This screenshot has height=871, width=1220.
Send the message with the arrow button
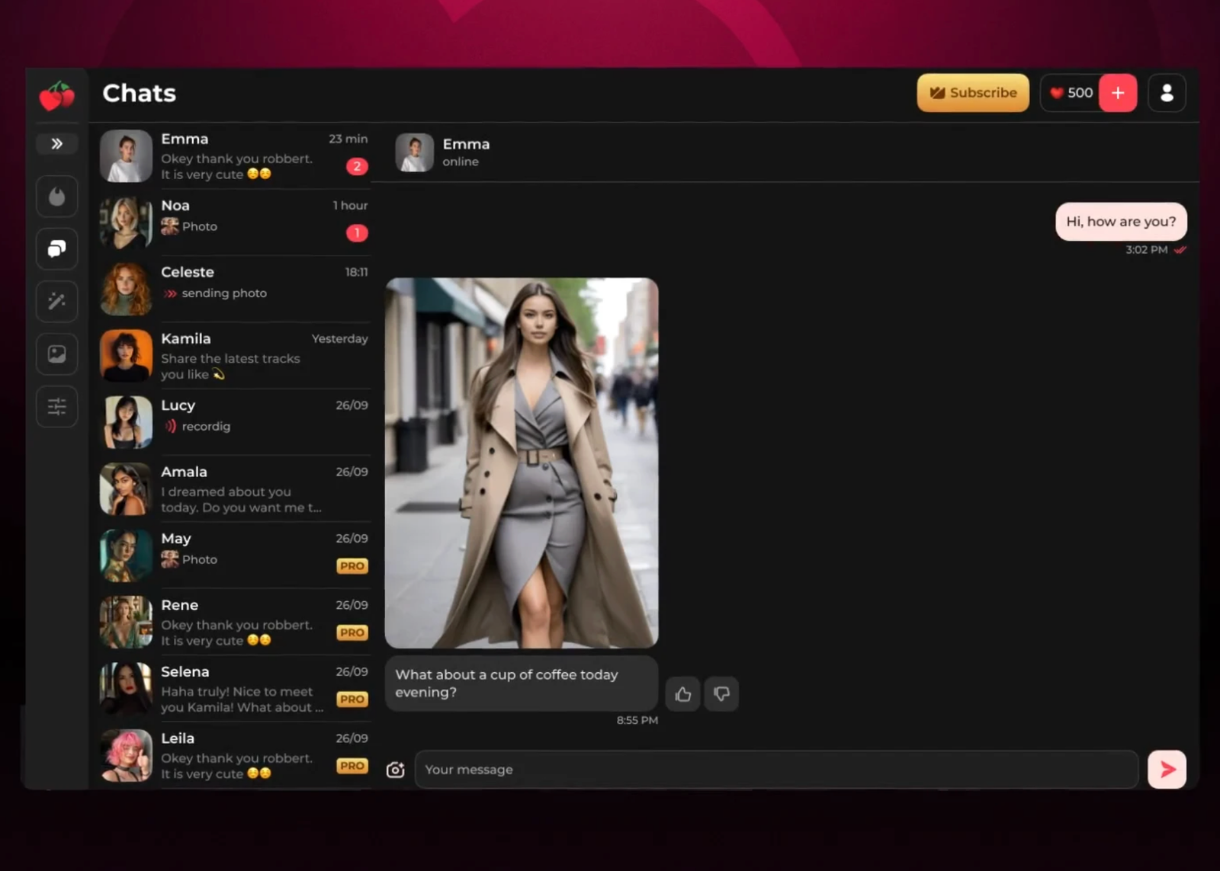tap(1166, 770)
